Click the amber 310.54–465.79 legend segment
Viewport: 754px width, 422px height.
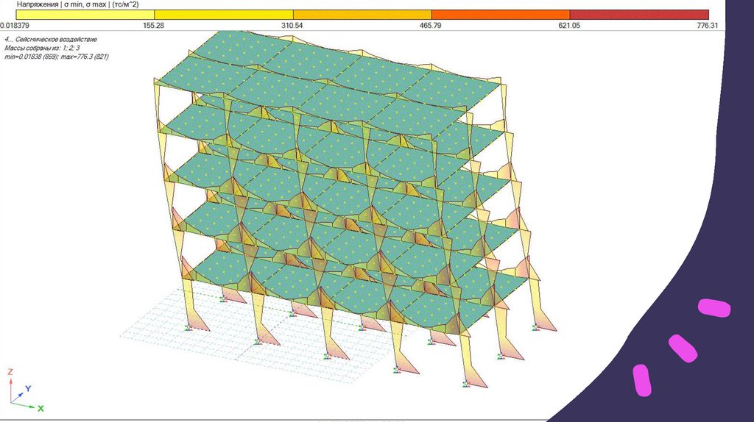[x=362, y=15]
